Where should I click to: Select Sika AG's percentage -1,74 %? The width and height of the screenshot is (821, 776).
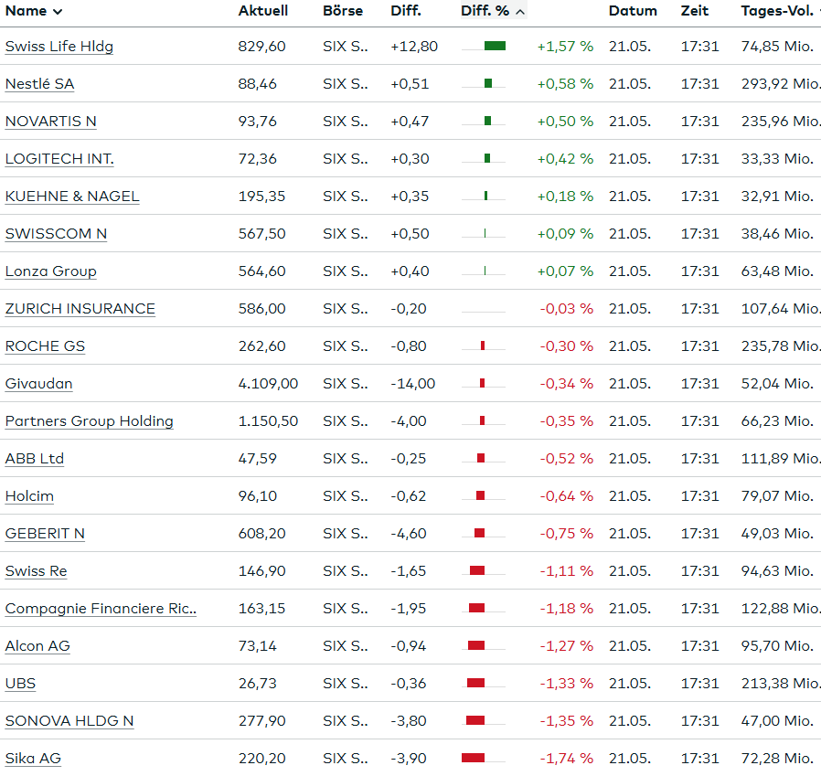pyautogui.click(x=567, y=759)
